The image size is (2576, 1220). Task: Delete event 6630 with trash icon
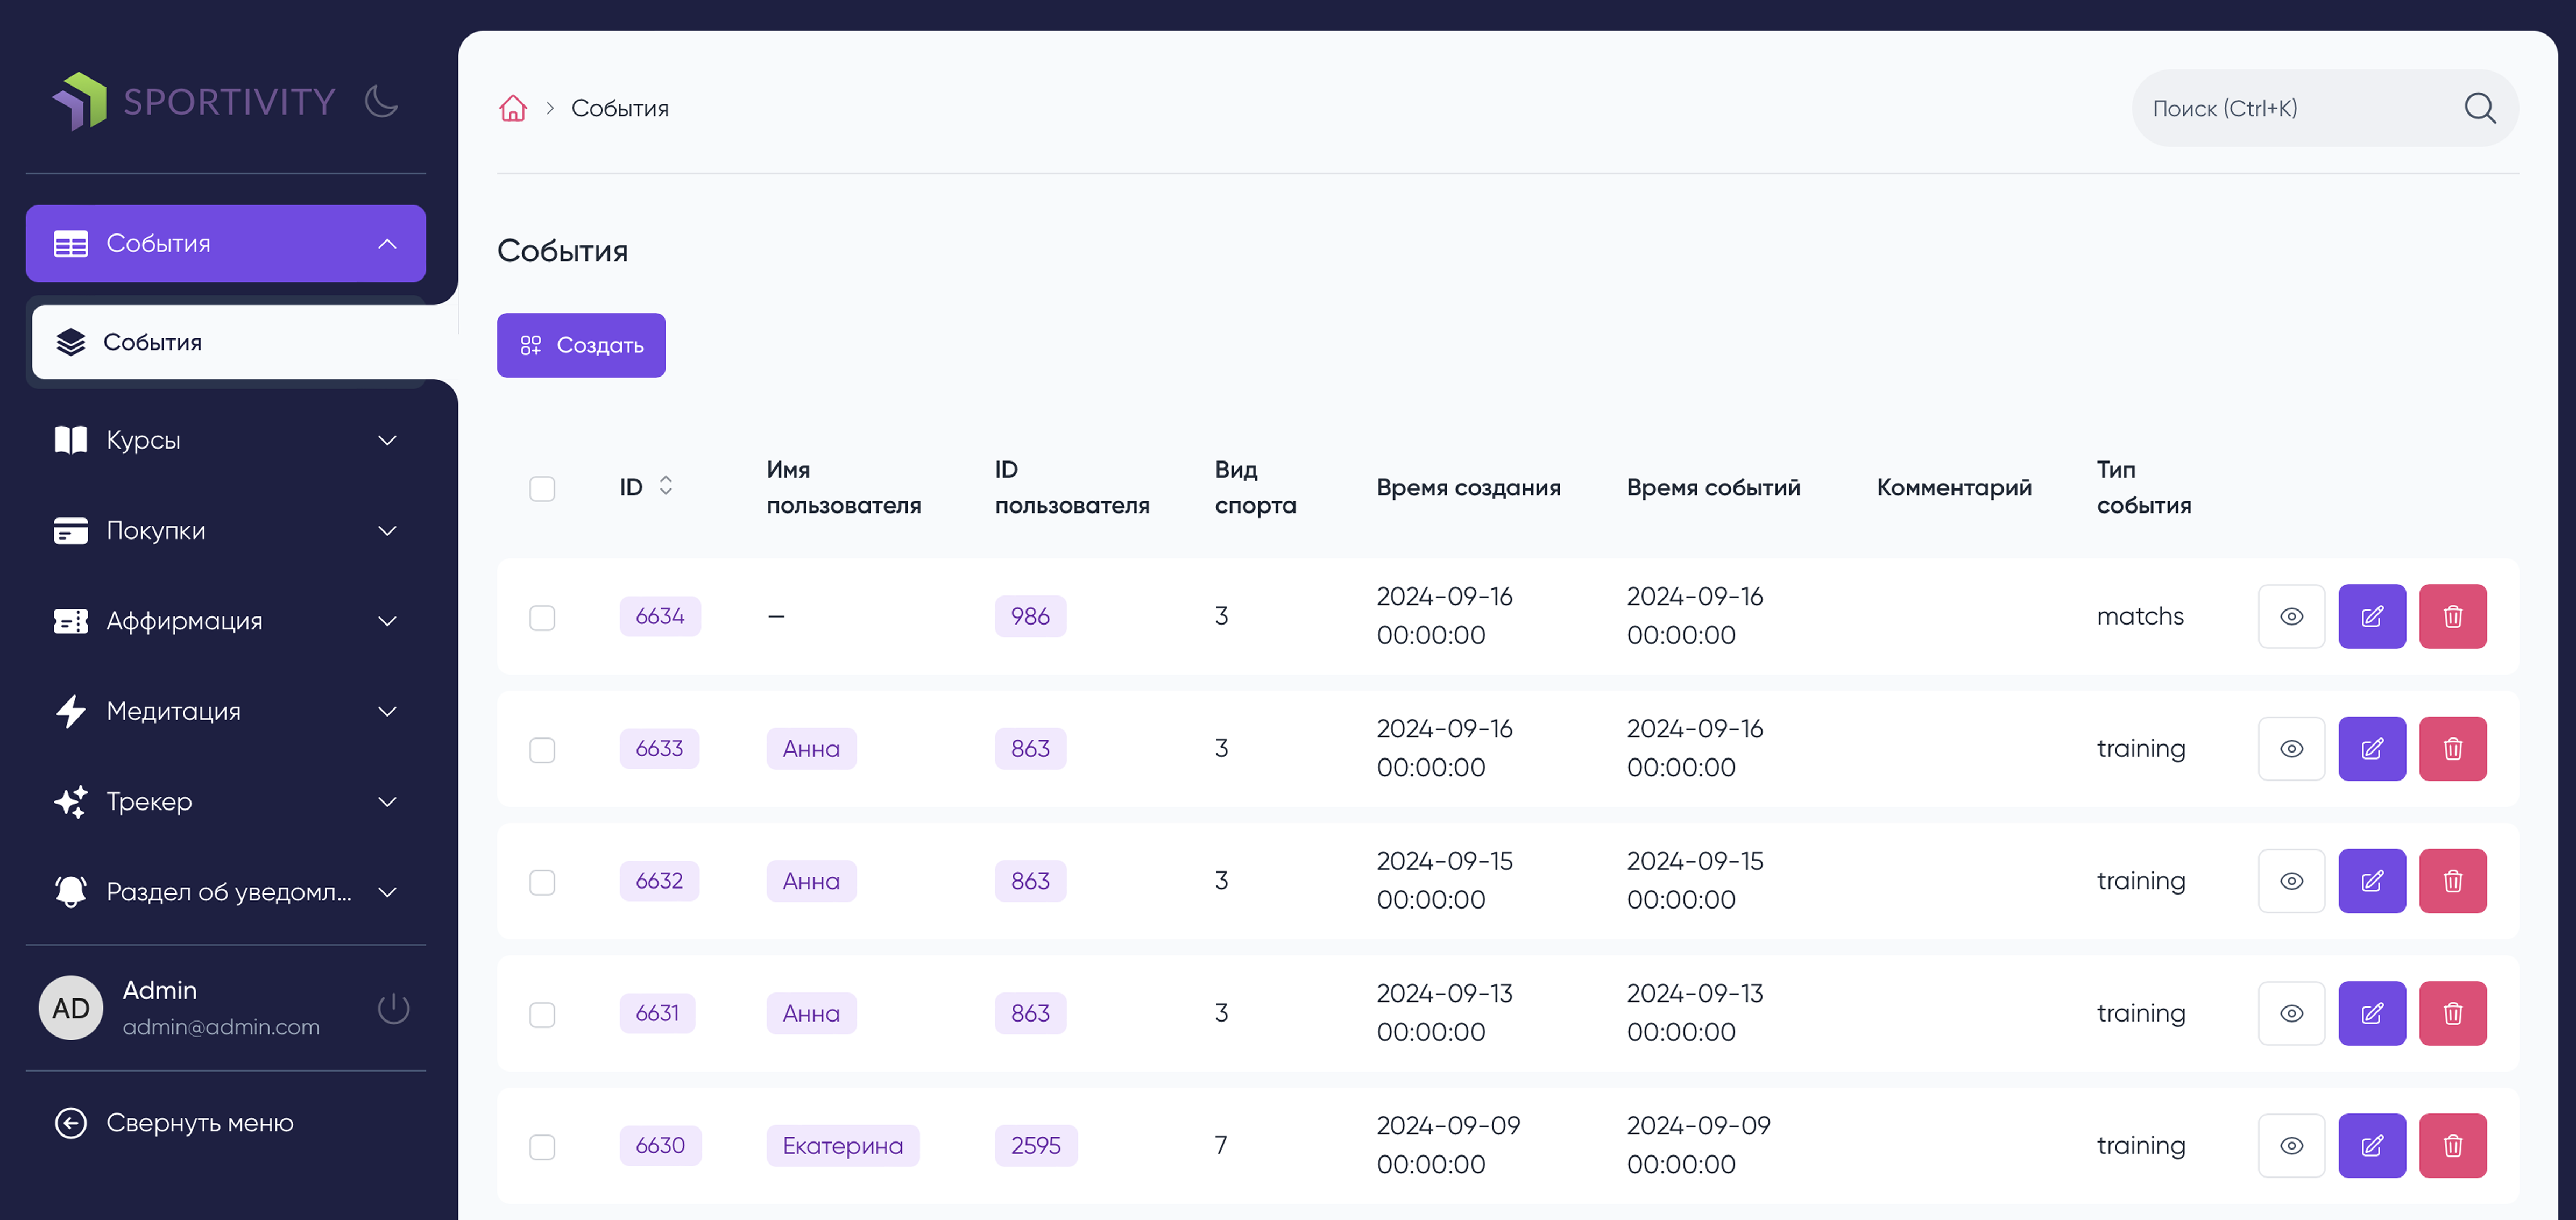(2453, 1145)
